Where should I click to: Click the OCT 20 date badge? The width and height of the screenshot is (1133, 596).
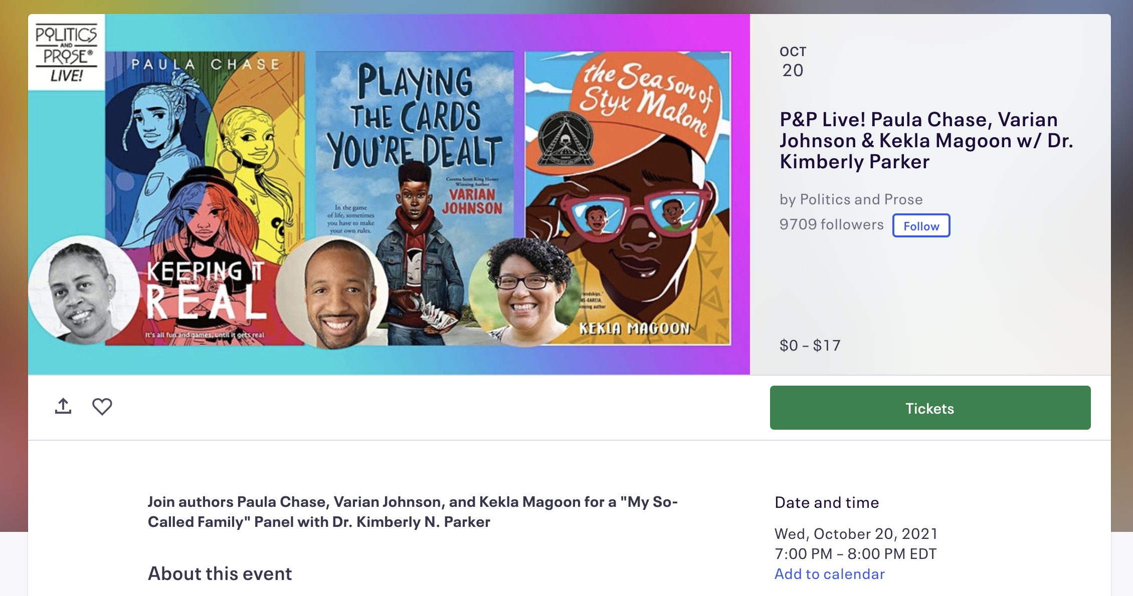(793, 62)
